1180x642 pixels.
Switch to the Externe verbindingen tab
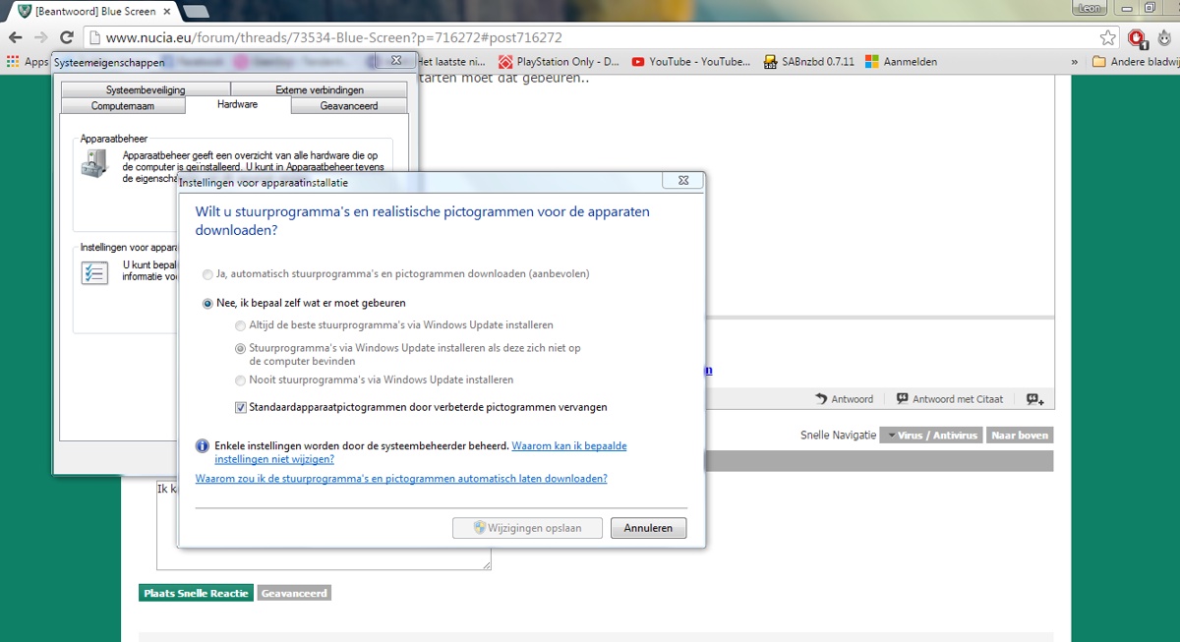(320, 89)
